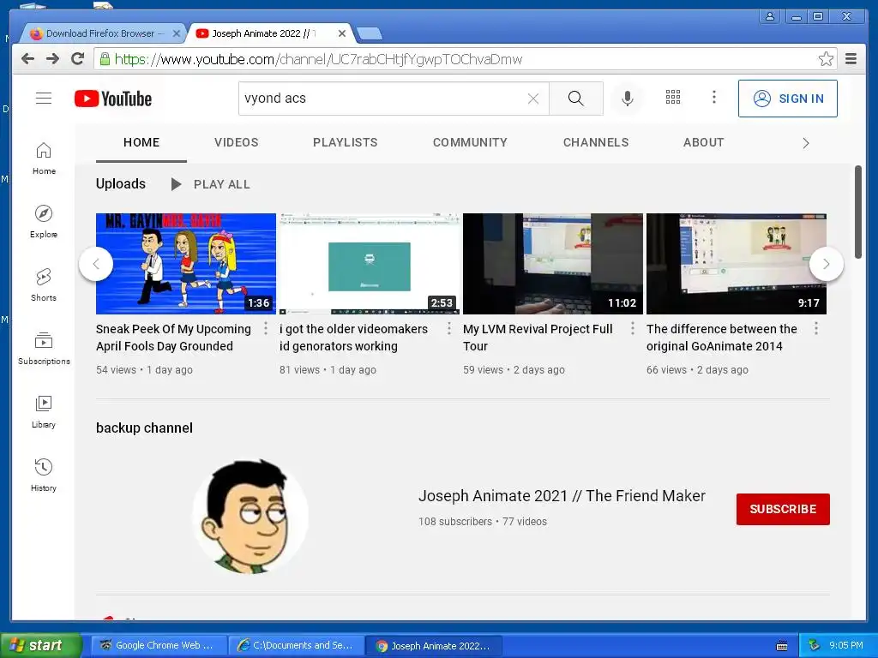Click the YouTube logo

113,99
